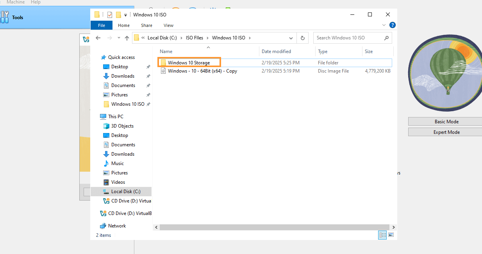
Task: Click the Videos filmstrip icon
Action: pos(106,182)
